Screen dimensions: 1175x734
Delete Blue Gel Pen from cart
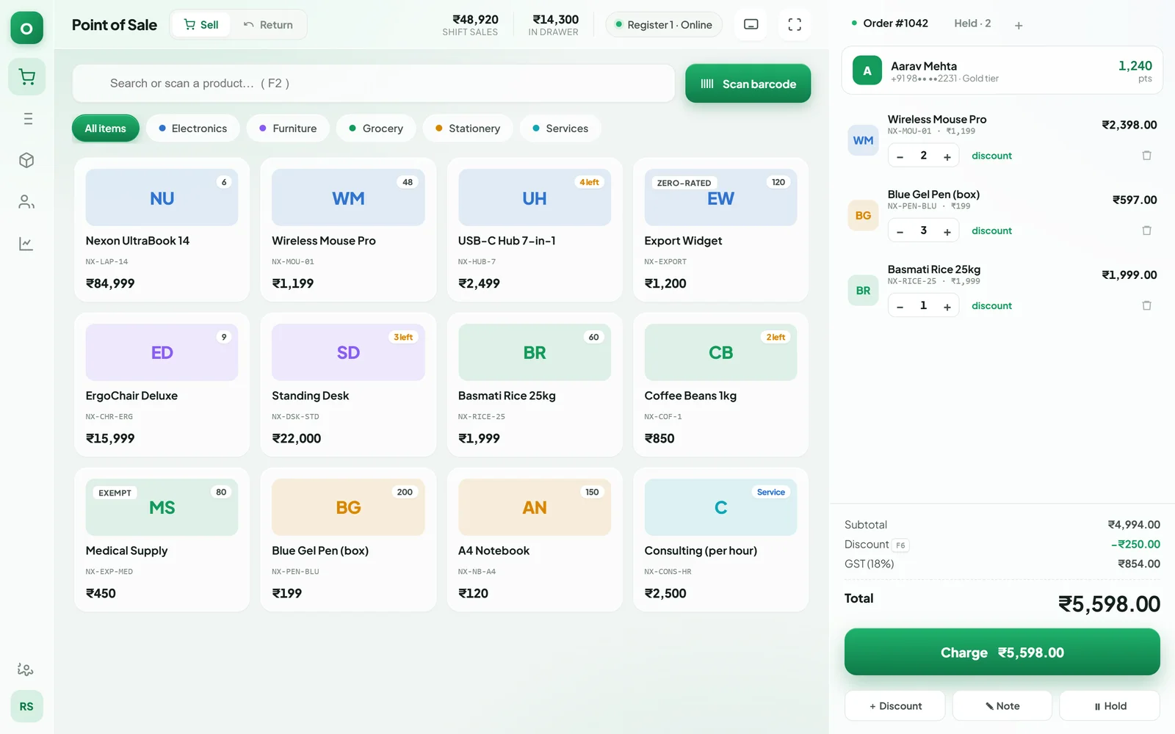pos(1146,230)
